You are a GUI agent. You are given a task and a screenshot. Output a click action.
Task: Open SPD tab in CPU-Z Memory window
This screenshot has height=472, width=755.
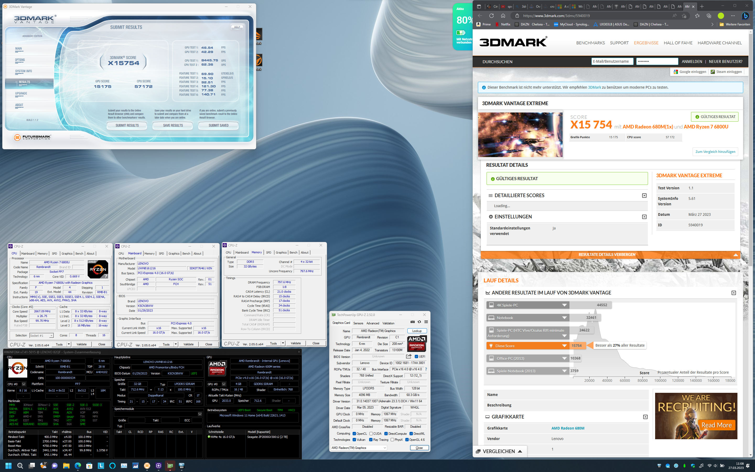click(x=269, y=253)
